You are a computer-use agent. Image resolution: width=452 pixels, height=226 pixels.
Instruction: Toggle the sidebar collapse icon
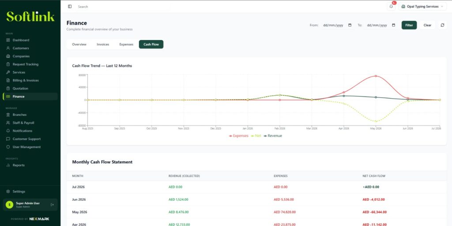(70, 6)
